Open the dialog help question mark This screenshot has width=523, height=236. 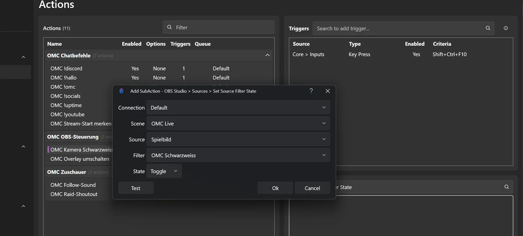coord(311,91)
